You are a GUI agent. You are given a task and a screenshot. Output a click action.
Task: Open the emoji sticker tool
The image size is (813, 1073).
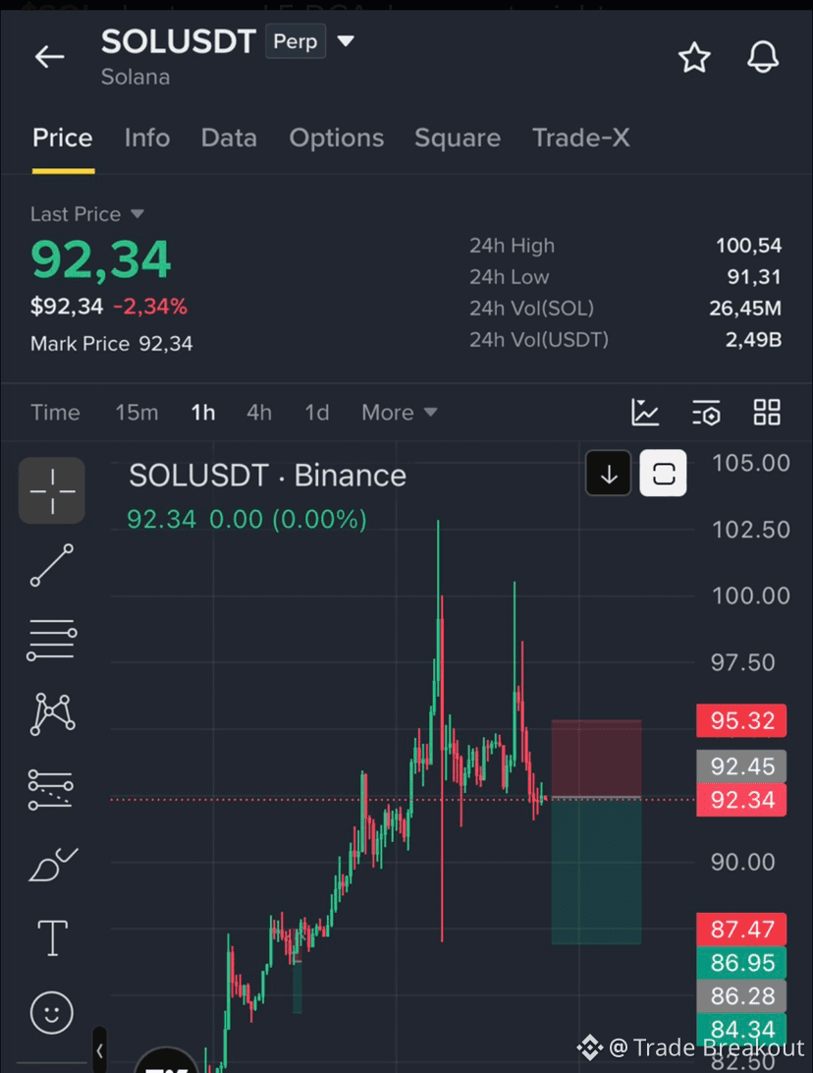pos(52,1013)
